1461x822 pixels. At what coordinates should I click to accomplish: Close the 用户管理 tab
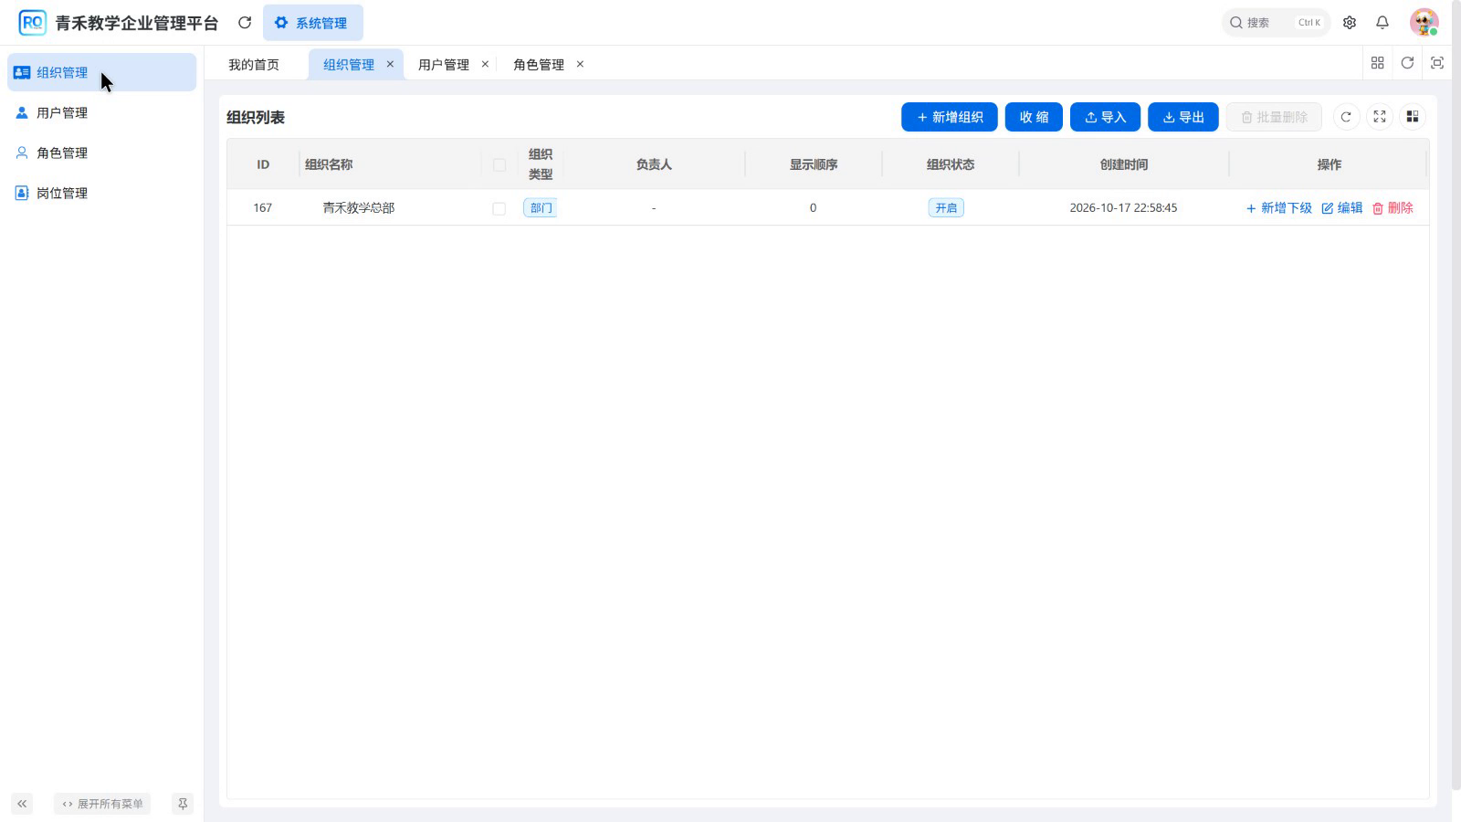pos(485,64)
